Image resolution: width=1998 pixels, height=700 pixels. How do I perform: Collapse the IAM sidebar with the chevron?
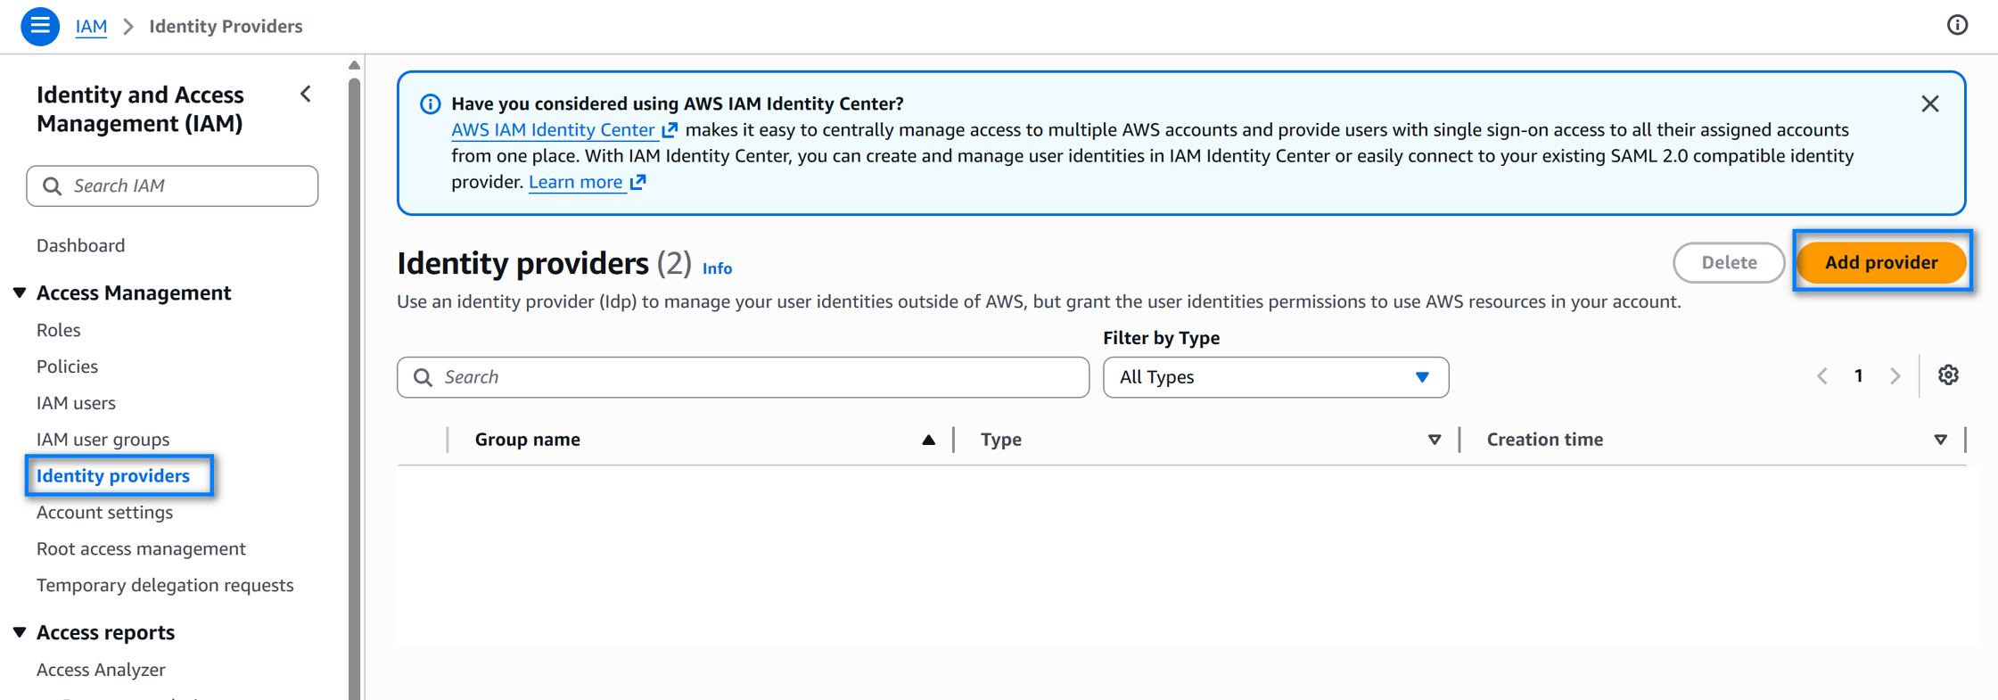(x=306, y=94)
